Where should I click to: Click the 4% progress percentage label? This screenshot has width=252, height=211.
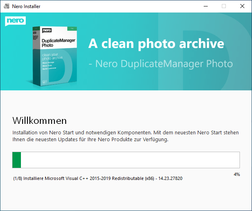click(236, 174)
